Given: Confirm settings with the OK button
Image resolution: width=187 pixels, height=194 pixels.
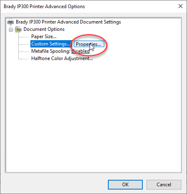Looking at the screenshot, I should point(125,185).
